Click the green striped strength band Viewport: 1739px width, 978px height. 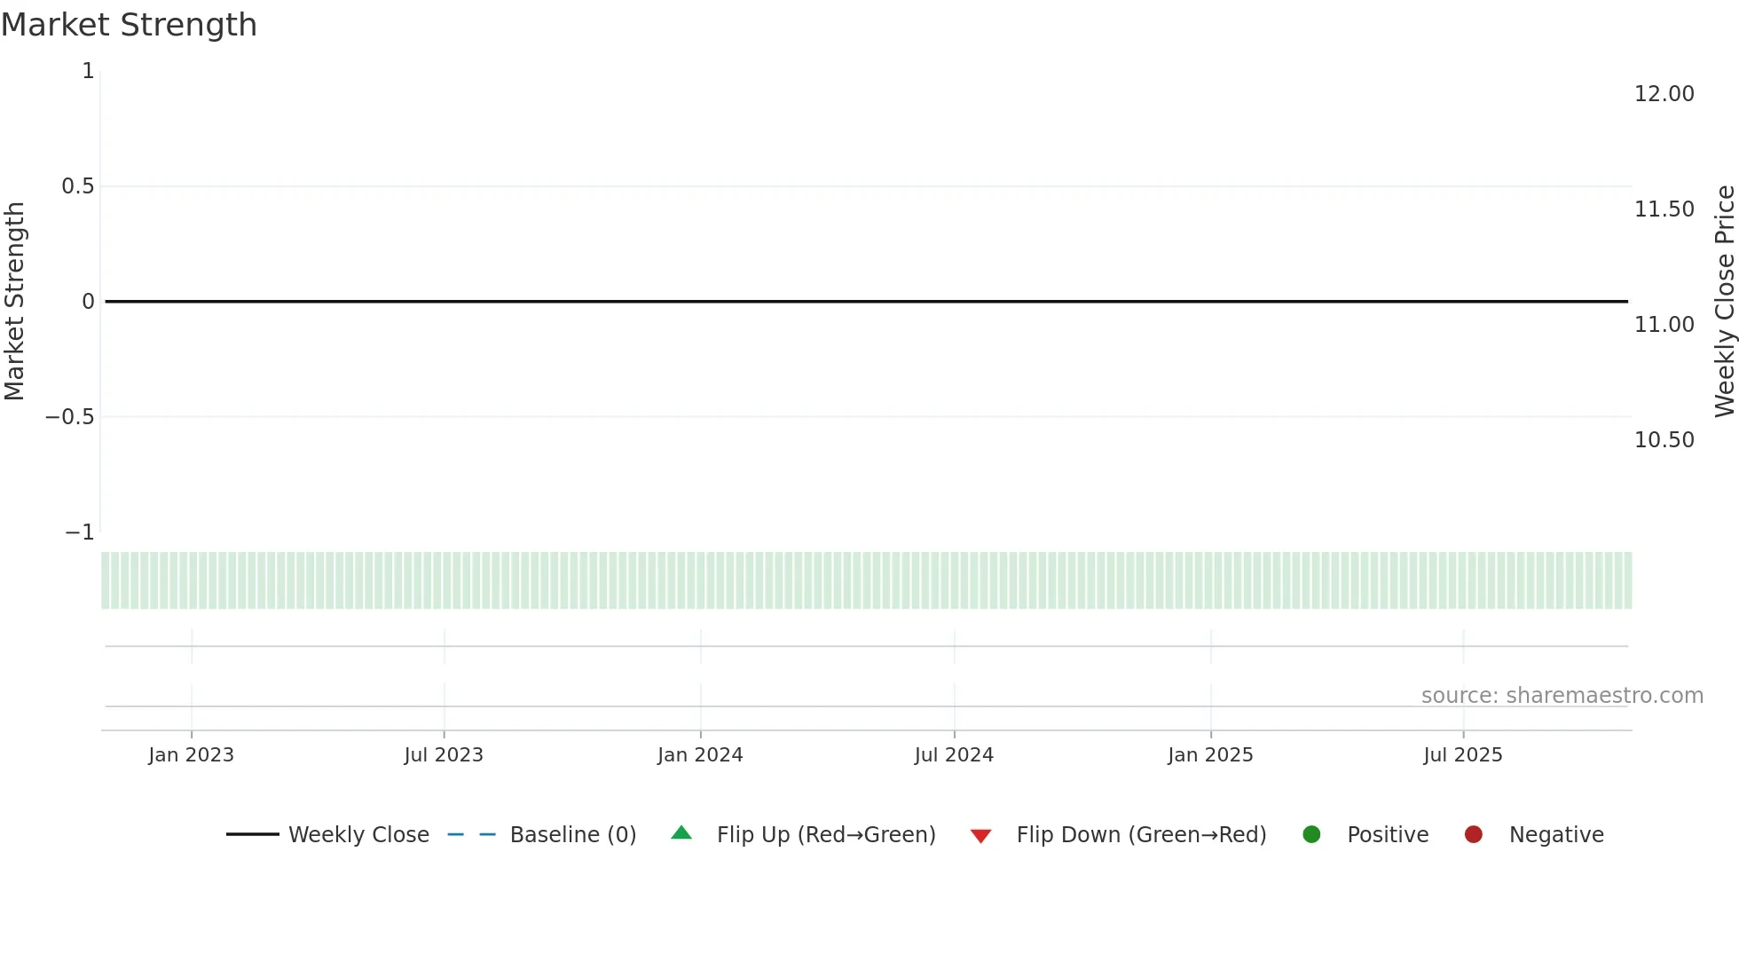coord(866,580)
